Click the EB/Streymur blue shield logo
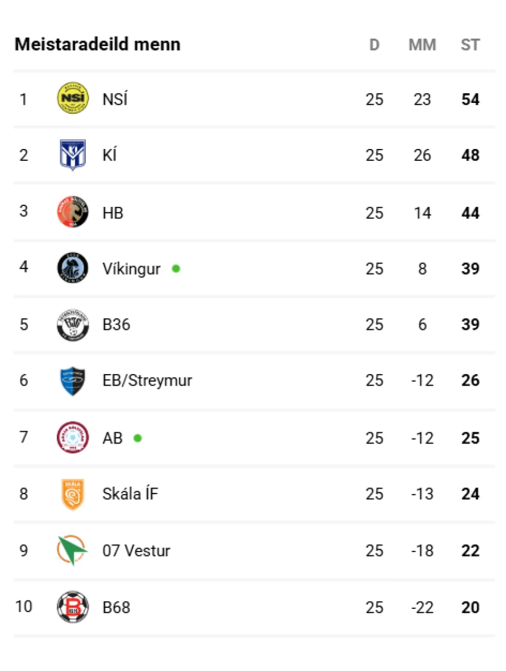 (x=73, y=381)
